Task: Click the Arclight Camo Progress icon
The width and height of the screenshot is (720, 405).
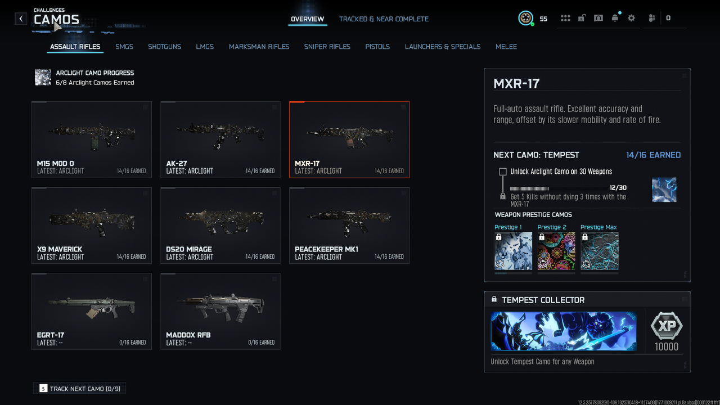Action: coord(43,78)
